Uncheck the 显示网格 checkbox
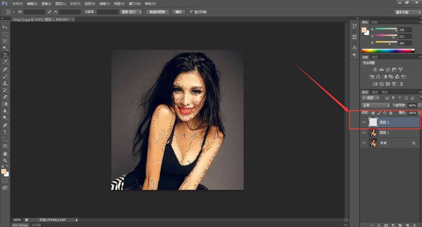The width and height of the screenshot is (422, 227). 191,12
